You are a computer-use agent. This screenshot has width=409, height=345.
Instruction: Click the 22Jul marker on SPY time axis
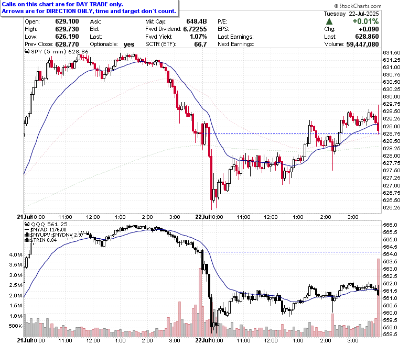pos(203,217)
